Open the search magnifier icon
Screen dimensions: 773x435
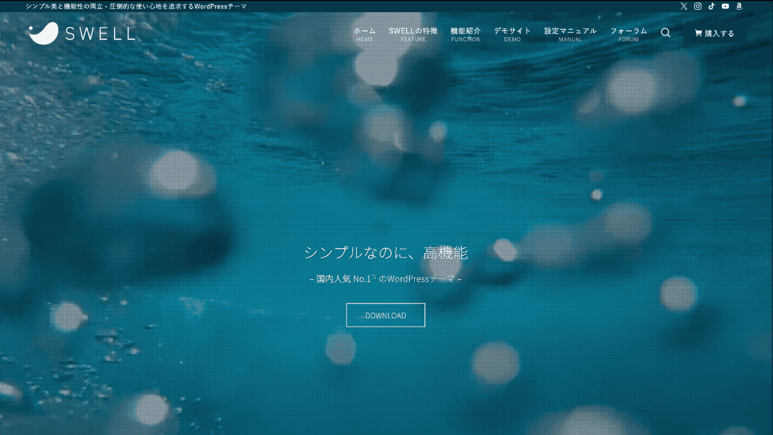(x=665, y=32)
